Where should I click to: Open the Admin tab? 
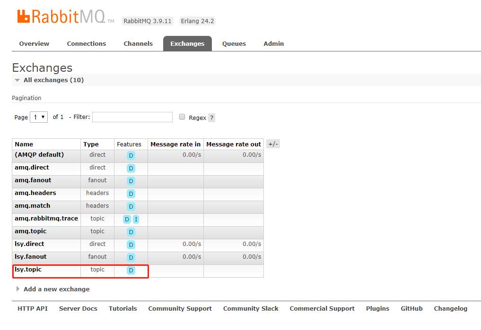click(274, 43)
